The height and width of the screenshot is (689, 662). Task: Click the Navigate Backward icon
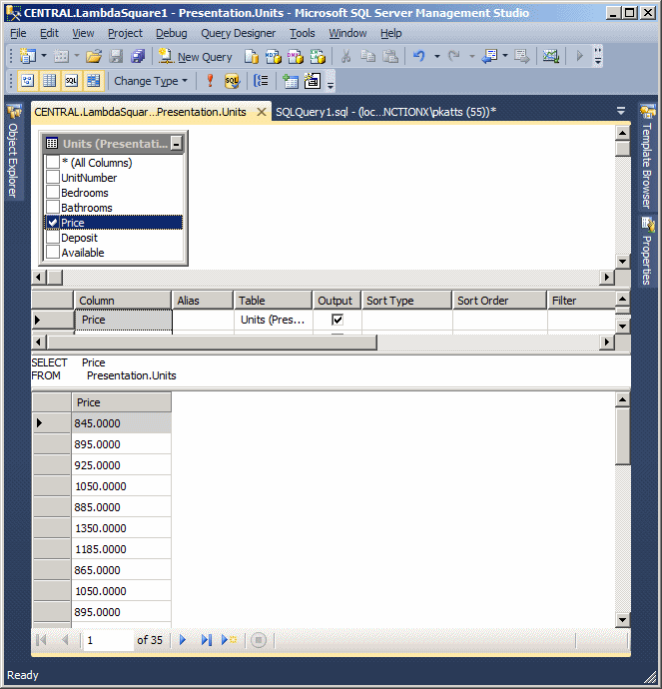(489, 56)
